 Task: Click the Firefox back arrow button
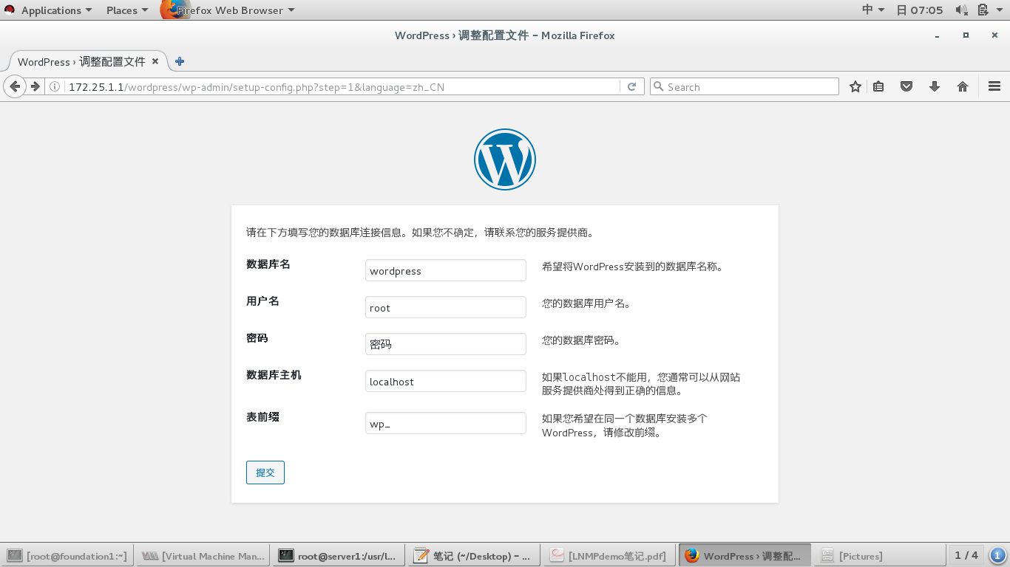15,86
